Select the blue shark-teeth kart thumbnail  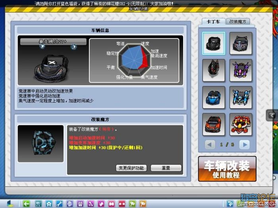(214, 97)
